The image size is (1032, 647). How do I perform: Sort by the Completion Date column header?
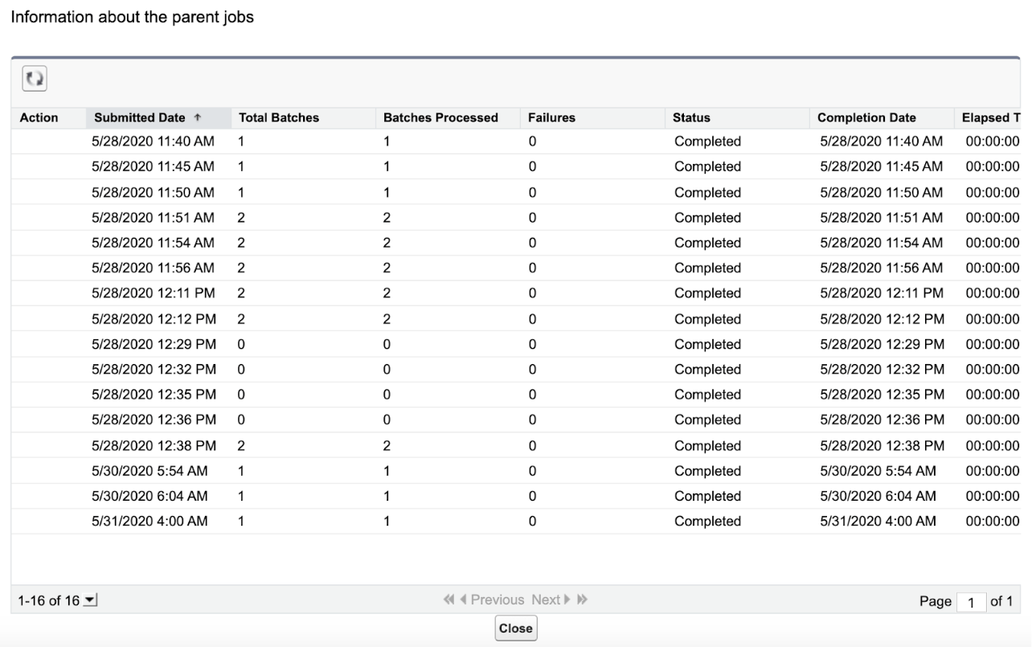coord(866,117)
